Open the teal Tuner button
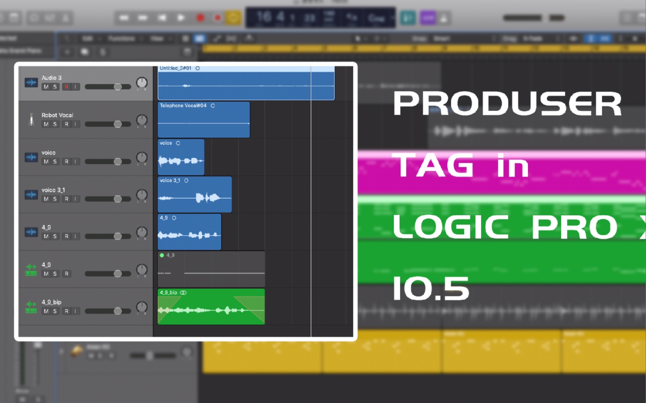 [x=408, y=18]
